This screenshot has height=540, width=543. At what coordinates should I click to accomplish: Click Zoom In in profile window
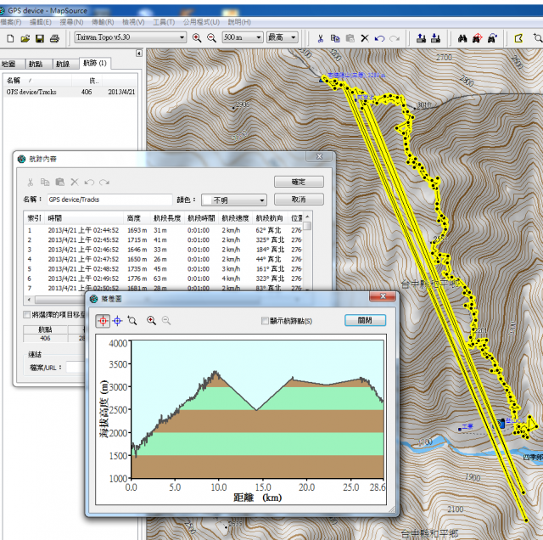coord(151,320)
